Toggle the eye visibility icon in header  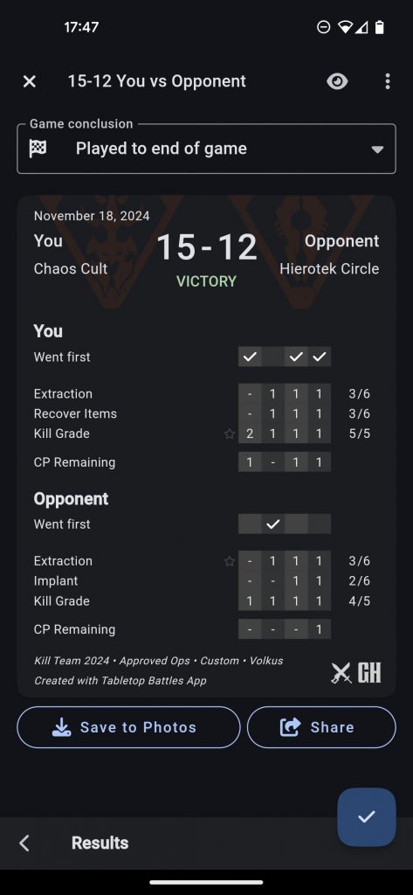[337, 81]
